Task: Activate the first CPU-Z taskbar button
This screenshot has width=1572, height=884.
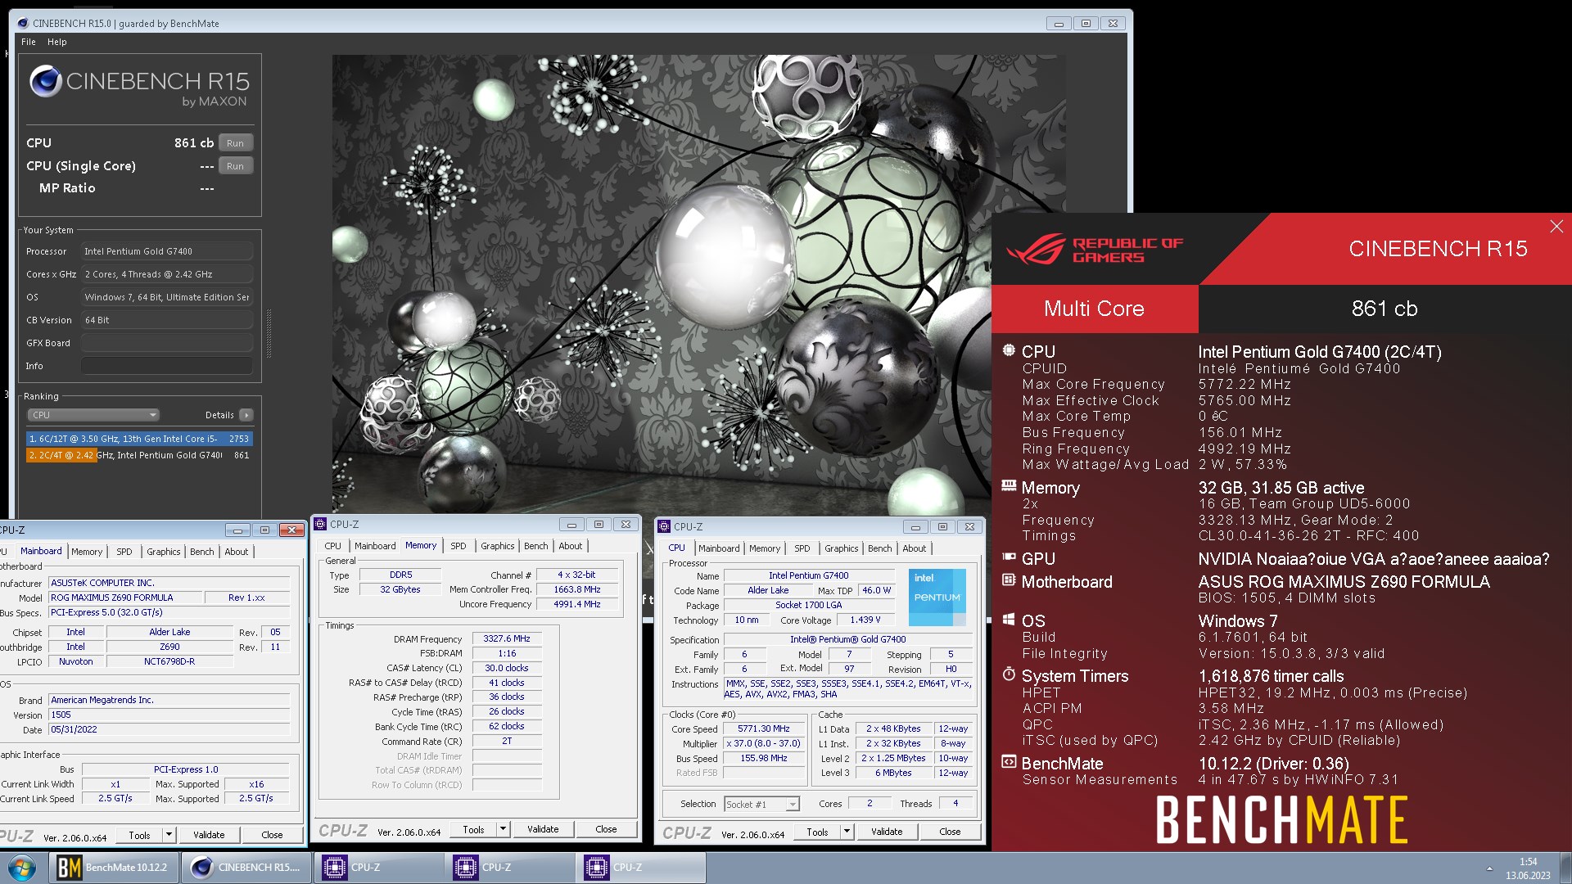Action: [x=377, y=868]
